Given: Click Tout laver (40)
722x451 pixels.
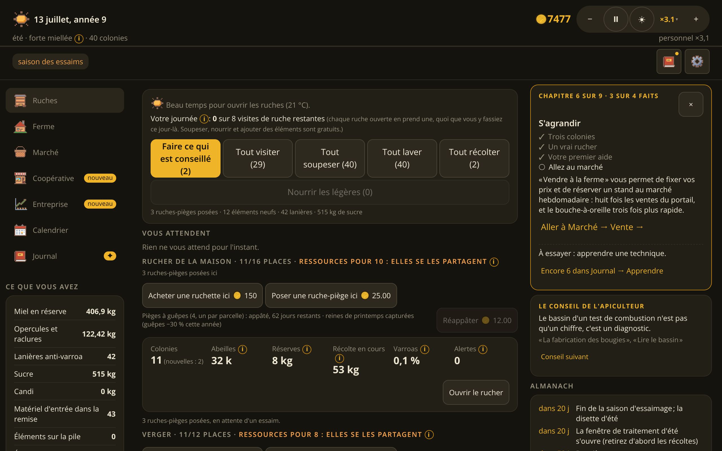Looking at the screenshot, I should click(402, 158).
